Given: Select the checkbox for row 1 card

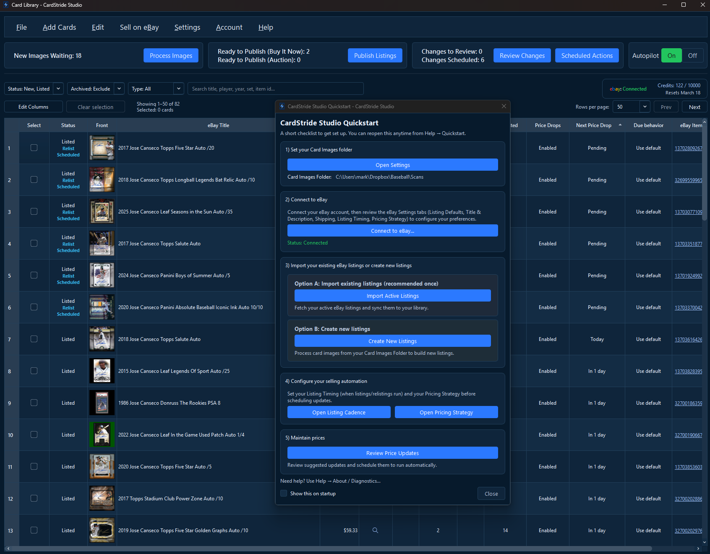Looking at the screenshot, I should pos(34,148).
